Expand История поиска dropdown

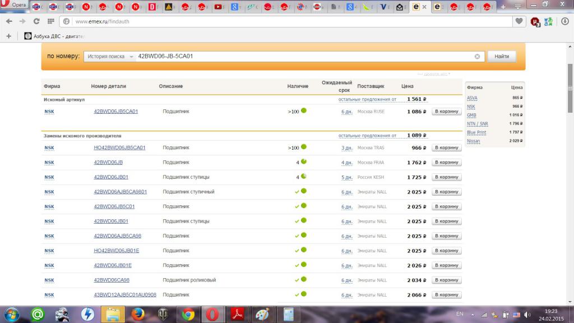point(109,57)
